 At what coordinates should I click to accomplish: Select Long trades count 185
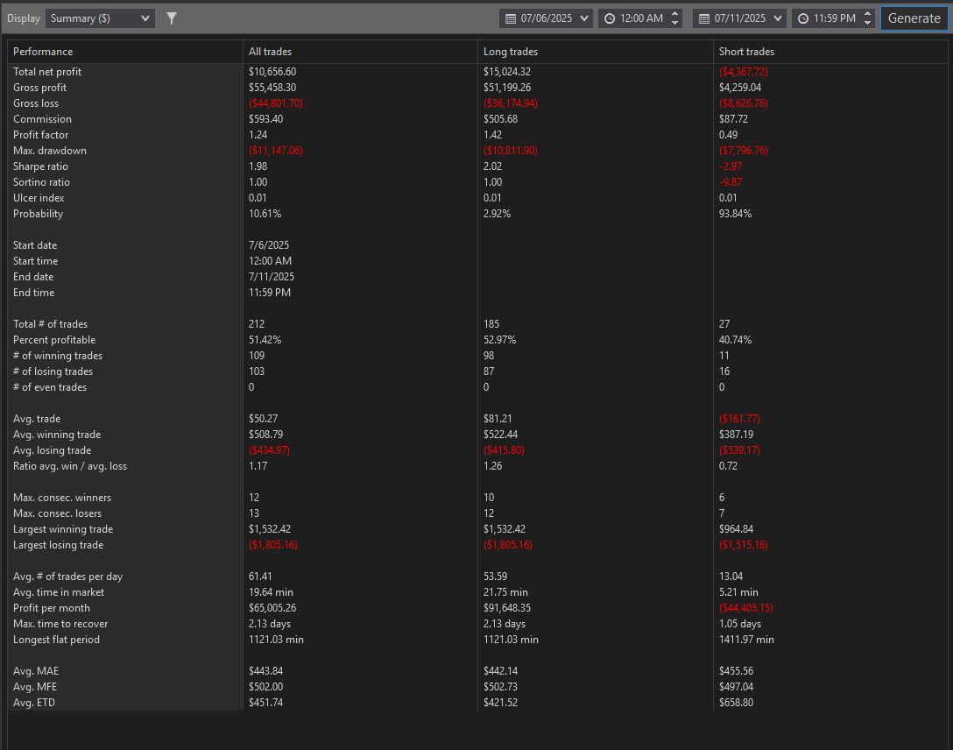coord(491,324)
